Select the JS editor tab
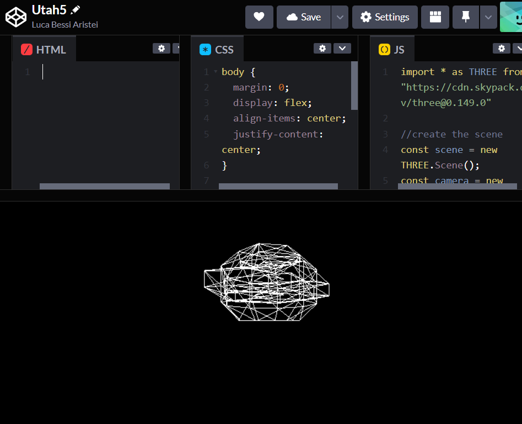The image size is (522, 424). click(x=392, y=50)
